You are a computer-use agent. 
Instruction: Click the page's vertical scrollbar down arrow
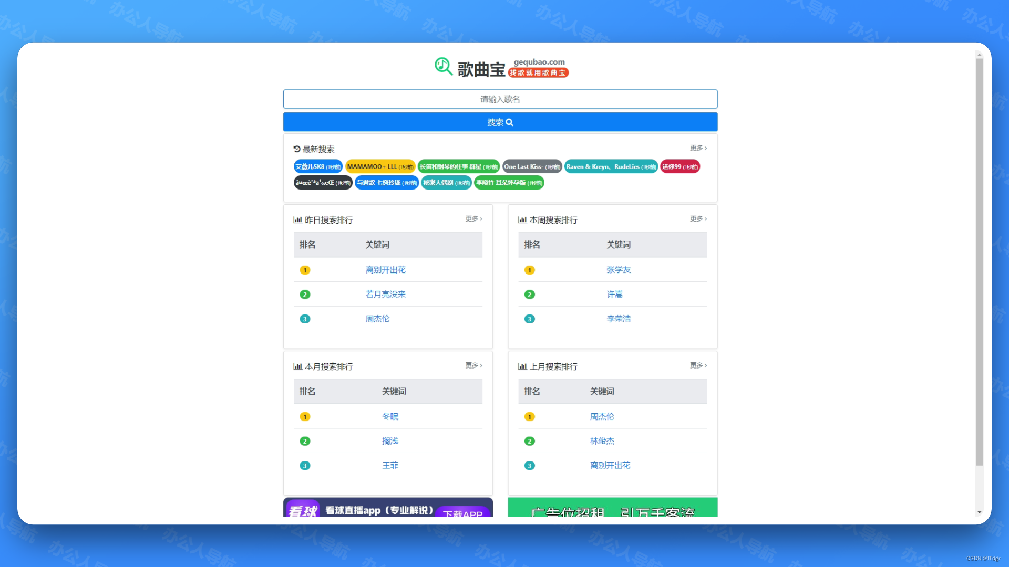click(x=979, y=512)
